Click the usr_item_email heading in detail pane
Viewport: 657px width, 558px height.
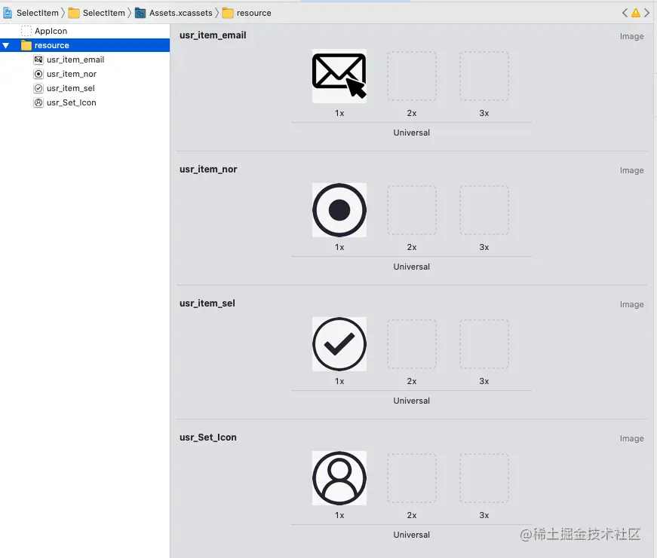pos(213,35)
